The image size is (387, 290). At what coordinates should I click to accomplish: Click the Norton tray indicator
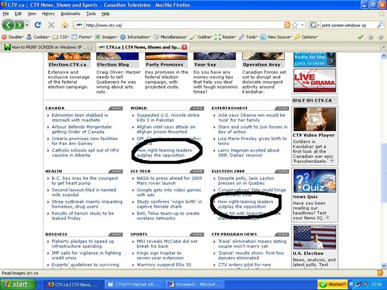click(333, 285)
